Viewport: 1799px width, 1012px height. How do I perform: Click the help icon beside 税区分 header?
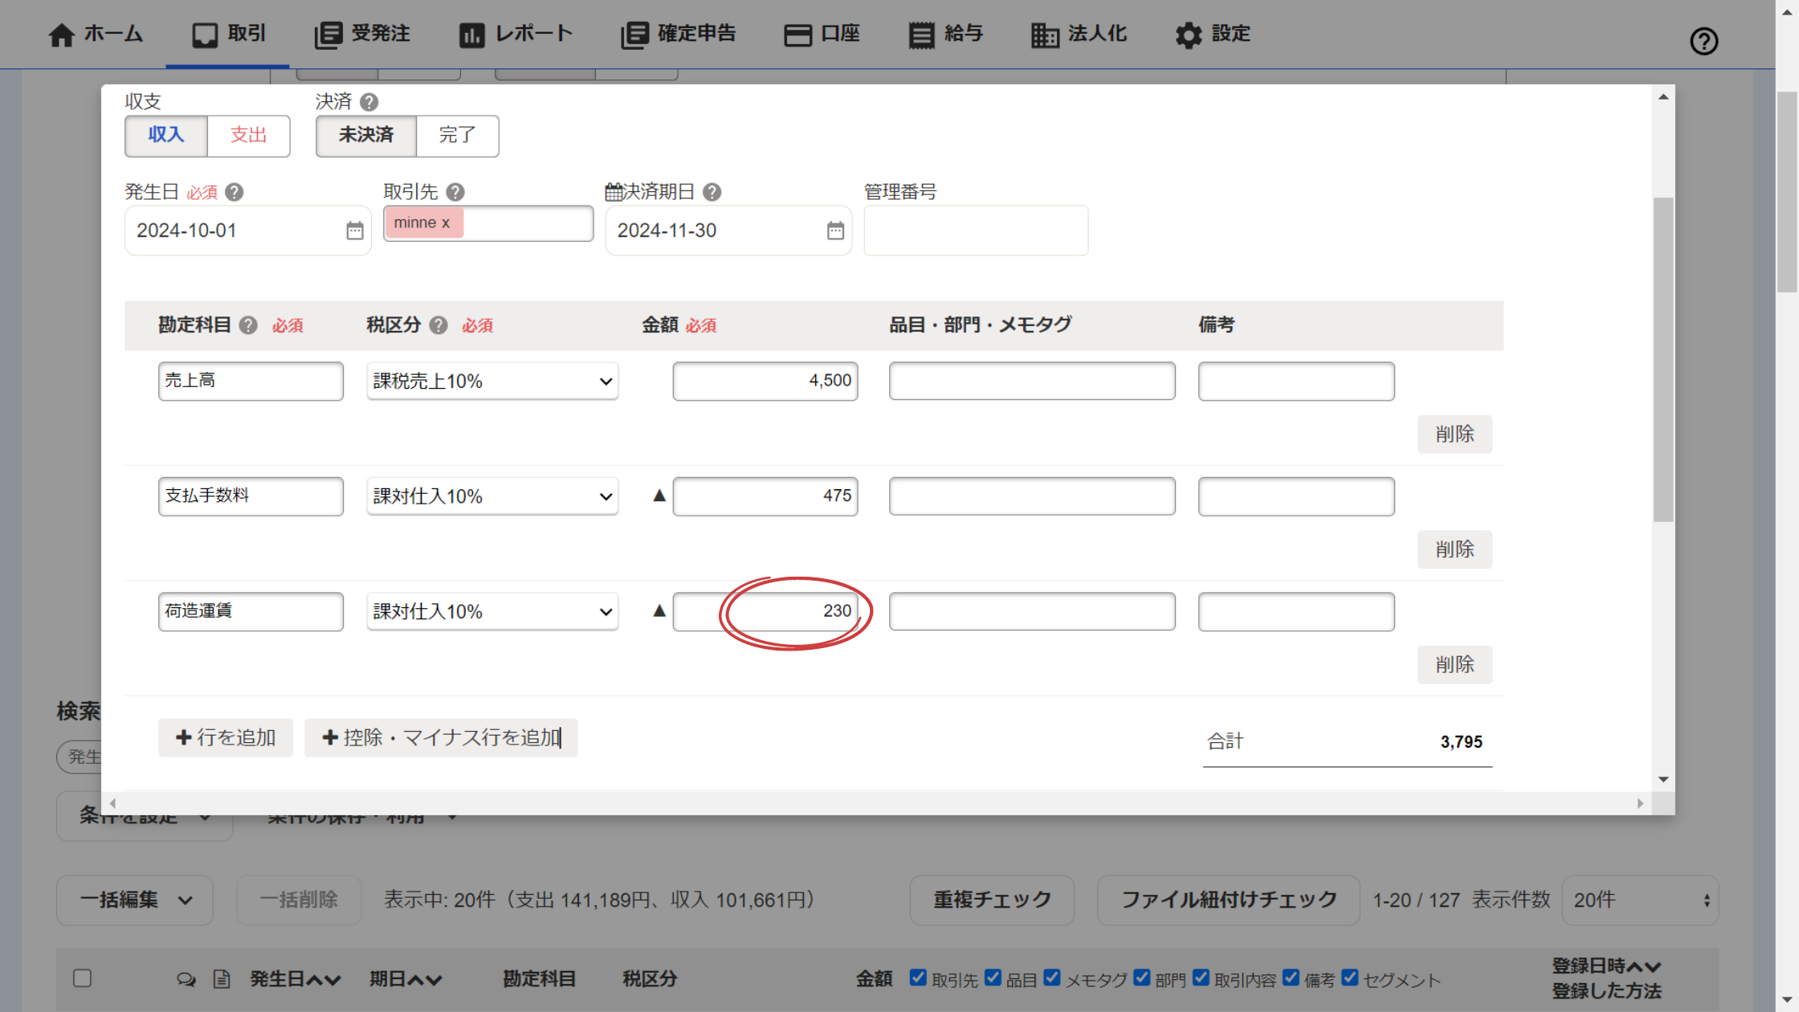point(439,325)
